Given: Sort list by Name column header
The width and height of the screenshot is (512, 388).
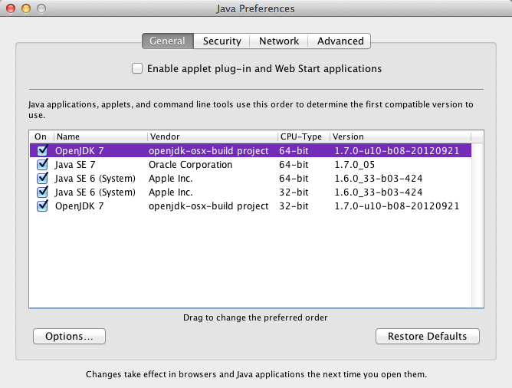Looking at the screenshot, I should [x=100, y=136].
